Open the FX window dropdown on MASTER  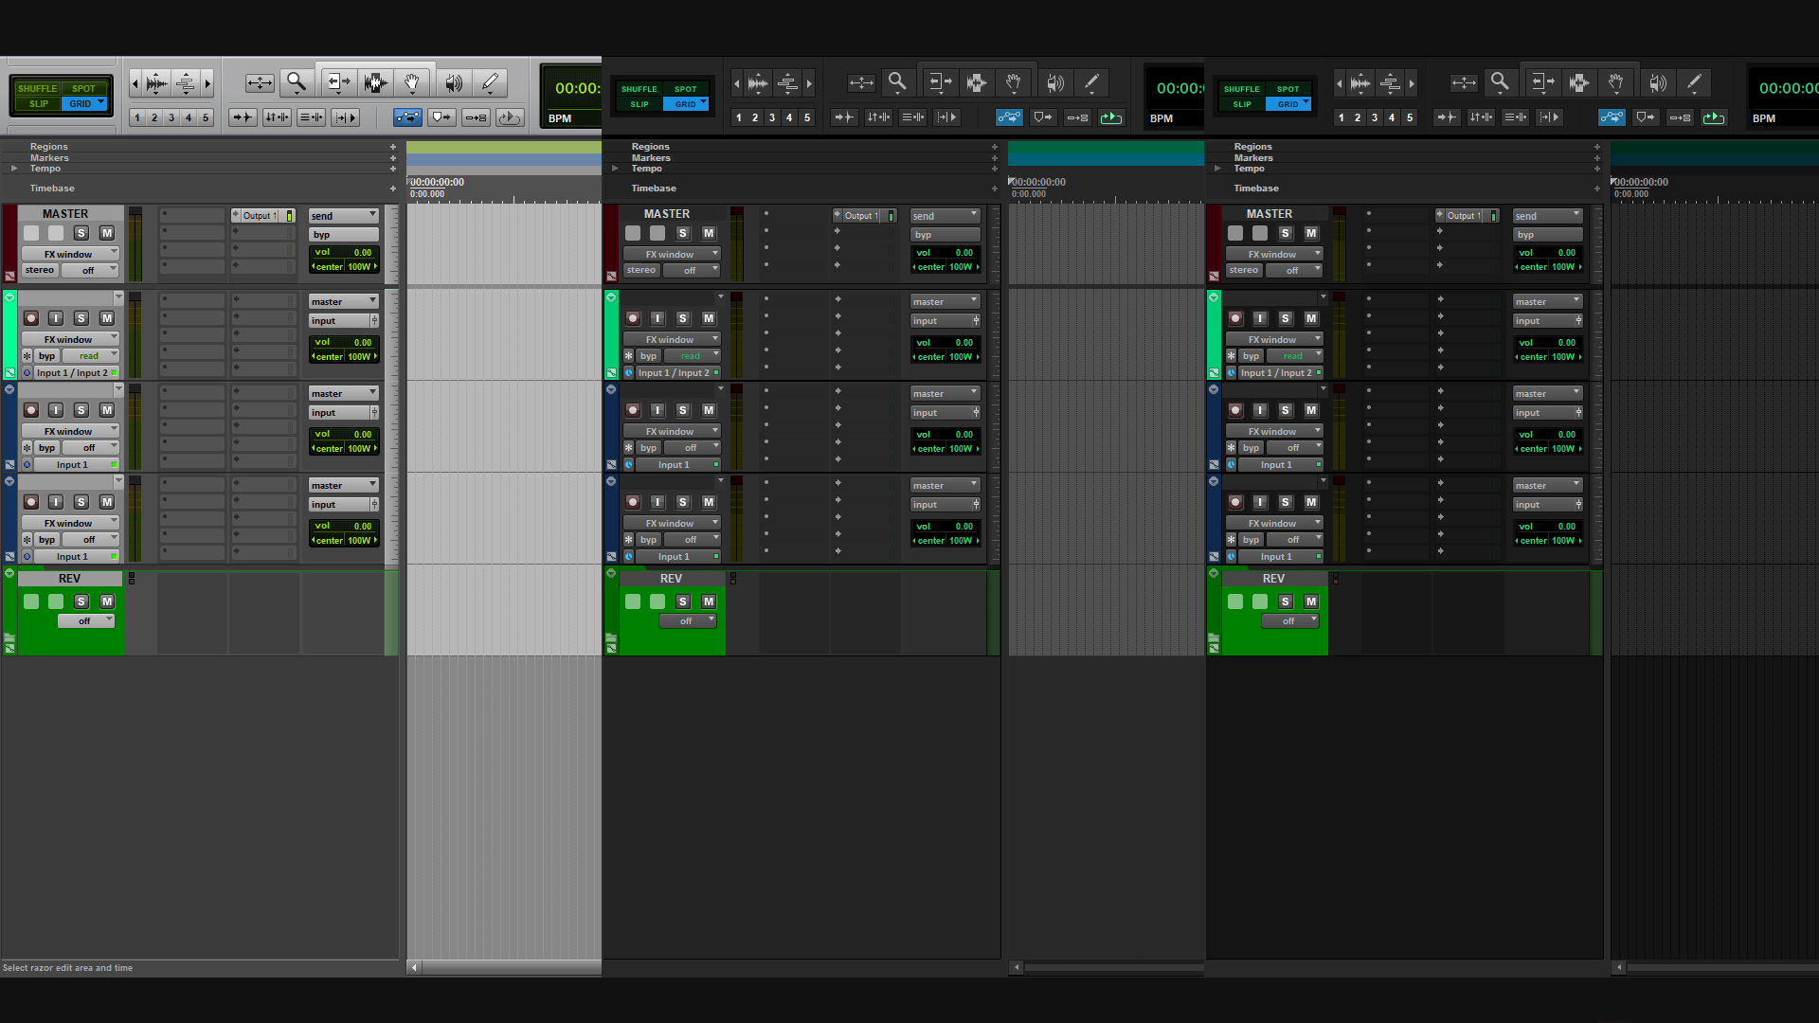click(x=70, y=253)
